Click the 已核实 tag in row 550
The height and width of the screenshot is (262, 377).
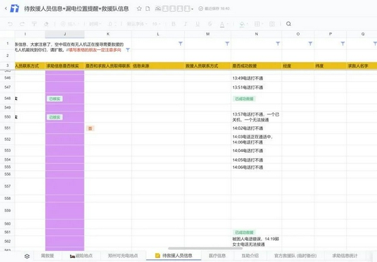[55, 117]
